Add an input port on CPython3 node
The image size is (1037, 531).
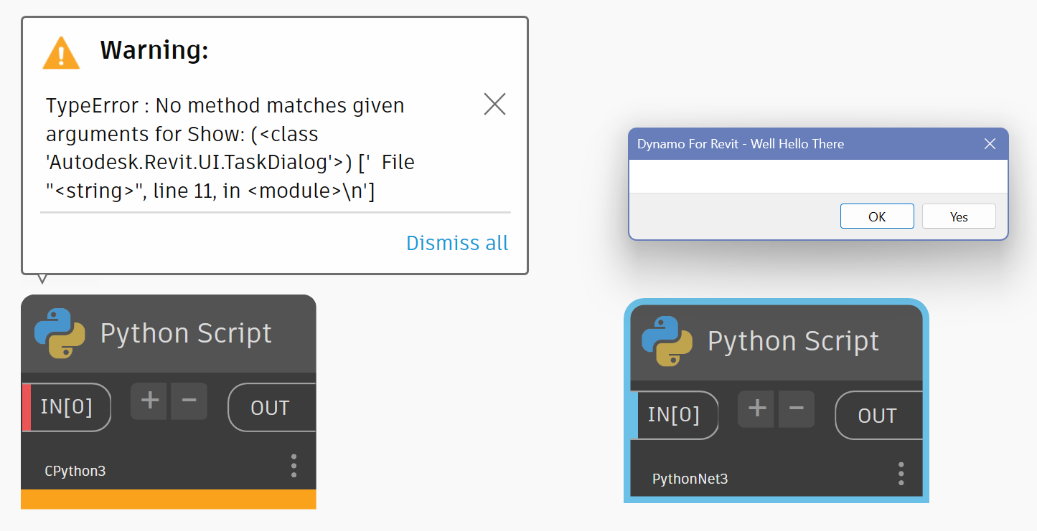click(x=149, y=401)
